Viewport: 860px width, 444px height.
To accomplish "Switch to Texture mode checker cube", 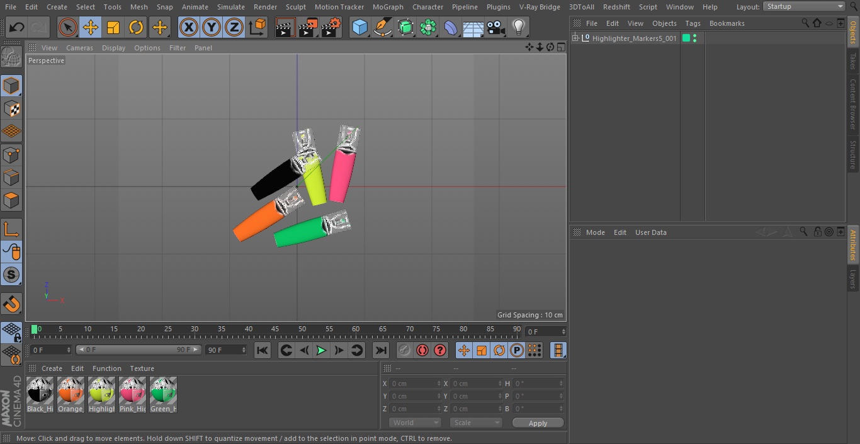I will [11, 108].
